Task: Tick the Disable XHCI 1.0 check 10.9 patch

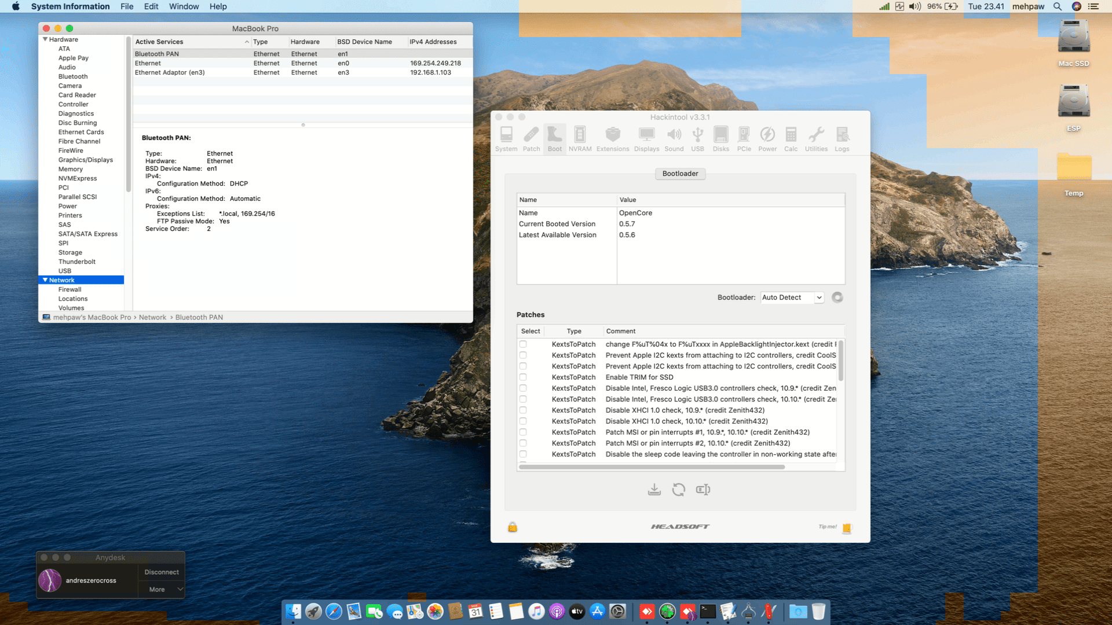Action: [x=523, y=410]
